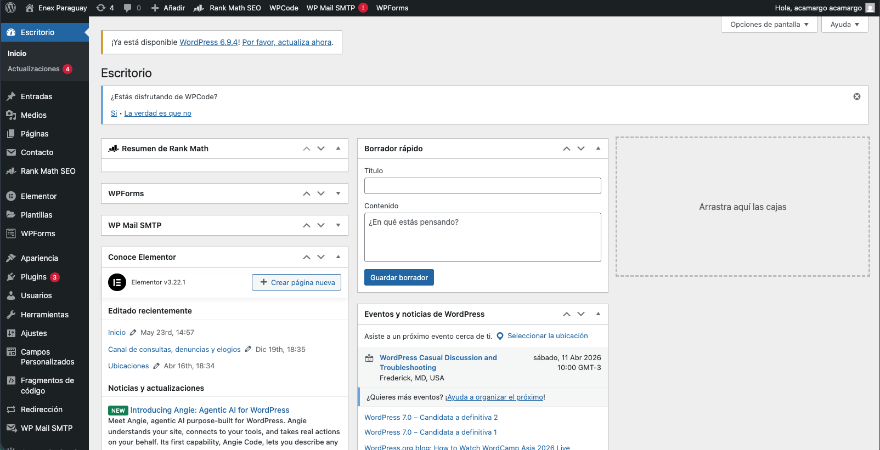The height and width of the screenshot is (450, 880).
Task: Open WordPress 7.0 Candidata a definitiva 2 link
Action: (431, 417)
